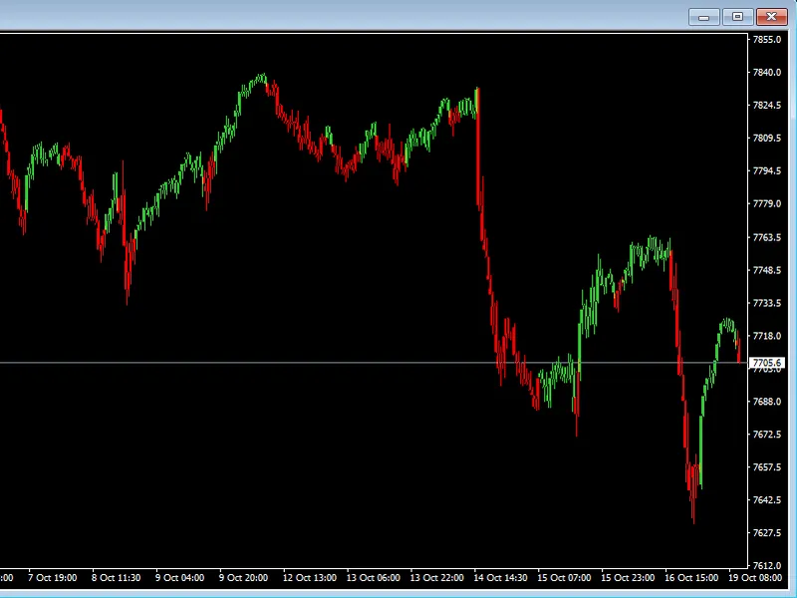Click the 8 Oct 11:30 time label

pos(116,578)
